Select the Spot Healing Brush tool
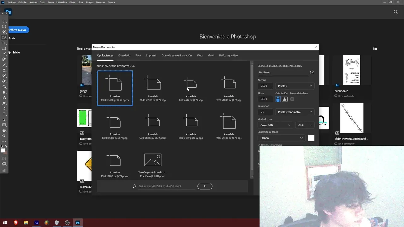Viewport: 404px width, 227px height. click(x=4, y=59)
